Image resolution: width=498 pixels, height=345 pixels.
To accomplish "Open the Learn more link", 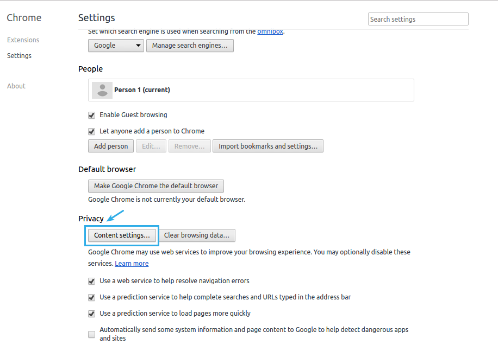I will coord(132,264).
